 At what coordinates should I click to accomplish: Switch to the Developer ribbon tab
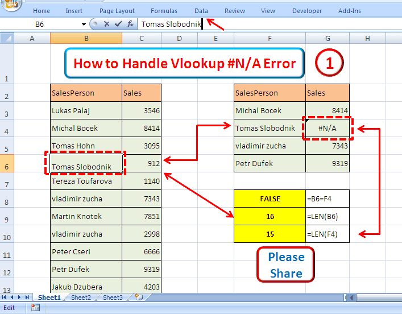tap(307, 11)
